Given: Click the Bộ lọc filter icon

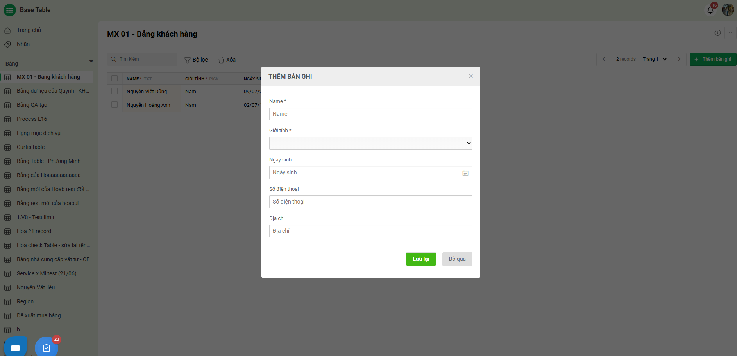Looking at the screenshot, I should point(188,60).
